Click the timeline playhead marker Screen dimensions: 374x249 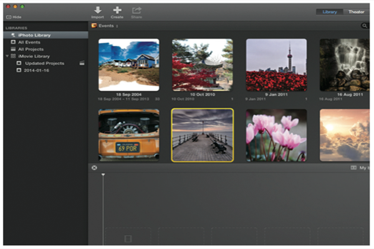[x=103, y=176]
